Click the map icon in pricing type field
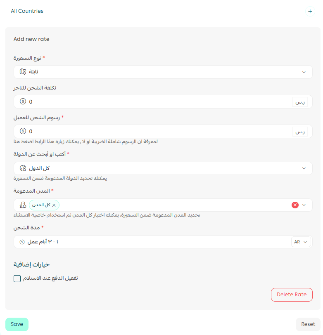 tap(23, 72)
